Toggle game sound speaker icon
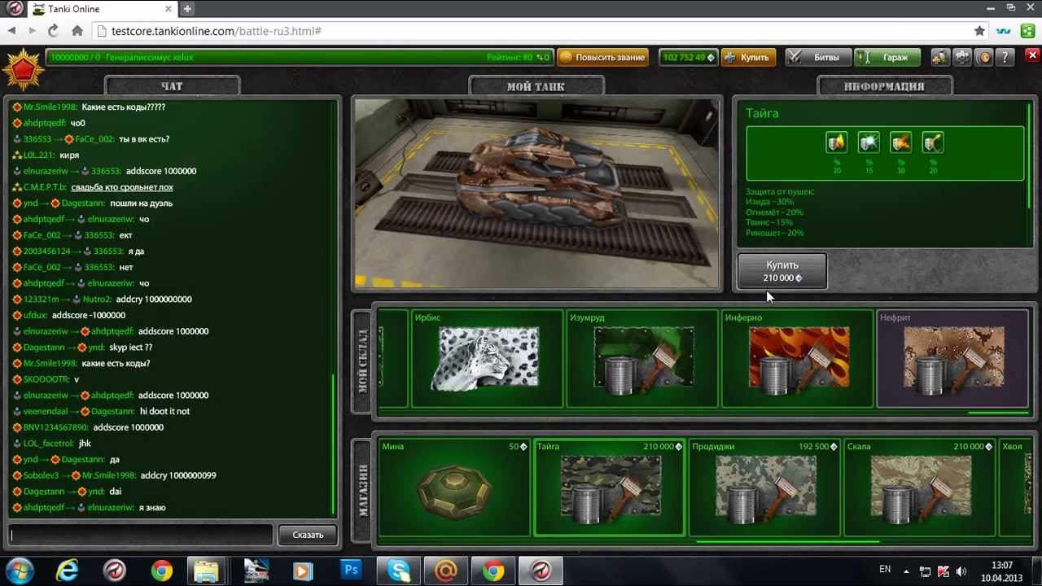Viewport: 1042px width, 586px height. point(984,57)
